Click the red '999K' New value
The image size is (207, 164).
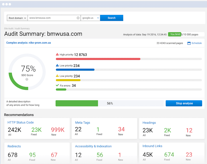click(58, 130)
